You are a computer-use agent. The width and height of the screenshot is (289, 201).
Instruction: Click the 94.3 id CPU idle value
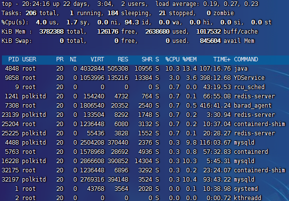tap(137, 22)
